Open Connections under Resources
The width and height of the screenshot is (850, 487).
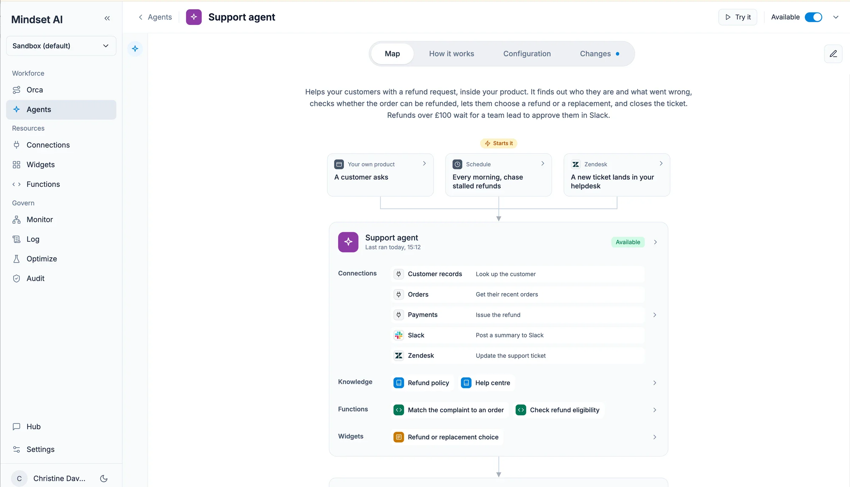(x=61, y=145)
